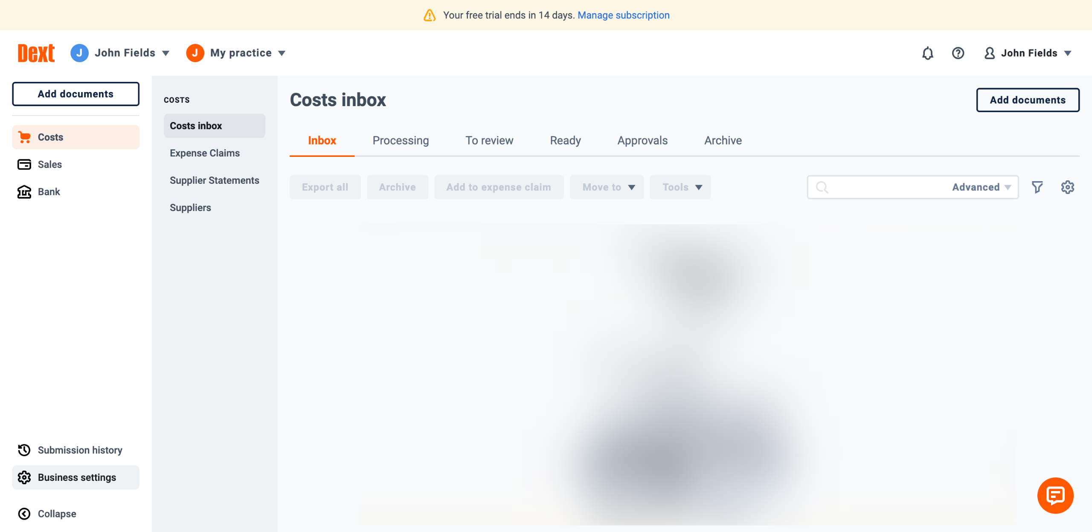Click the search magnifier icon

coord(822,187)
